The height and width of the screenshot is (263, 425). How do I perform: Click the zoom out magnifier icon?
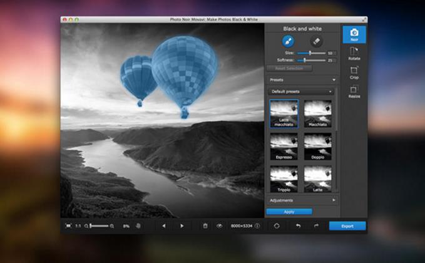(x=86, y=226)
